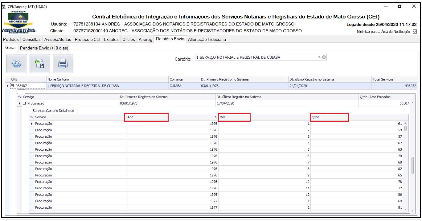422x221 pixels.
Task: Clear the Cartório selection with the x icon
Action: pos(324,57)
